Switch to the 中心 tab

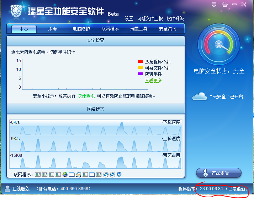(24, 29)
